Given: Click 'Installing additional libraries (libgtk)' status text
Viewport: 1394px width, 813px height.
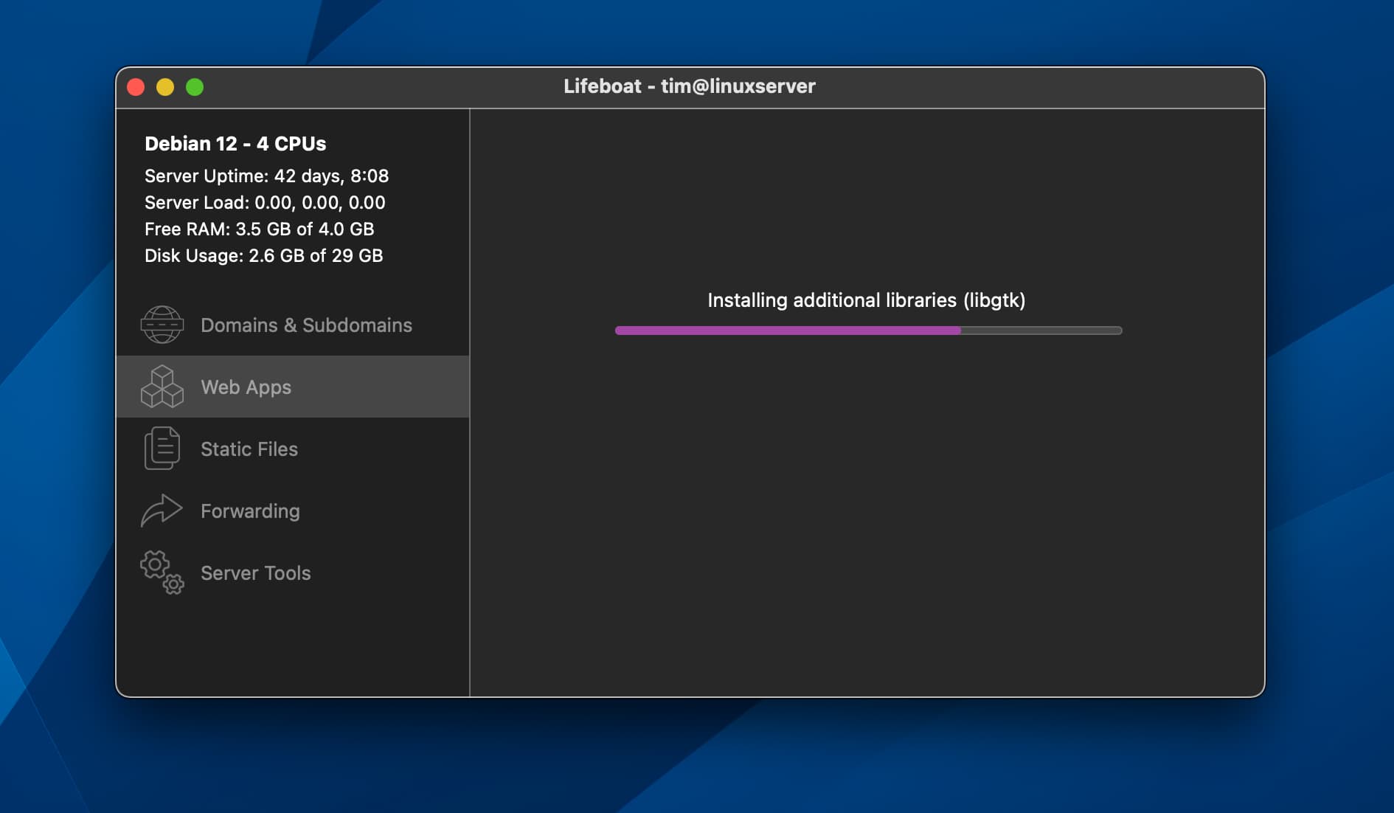Looking at the screenshot, I should click(x=867, y=300).
